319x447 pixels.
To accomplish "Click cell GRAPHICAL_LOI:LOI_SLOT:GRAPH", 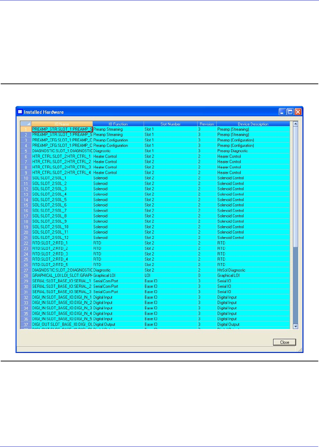I will [62, 275].
